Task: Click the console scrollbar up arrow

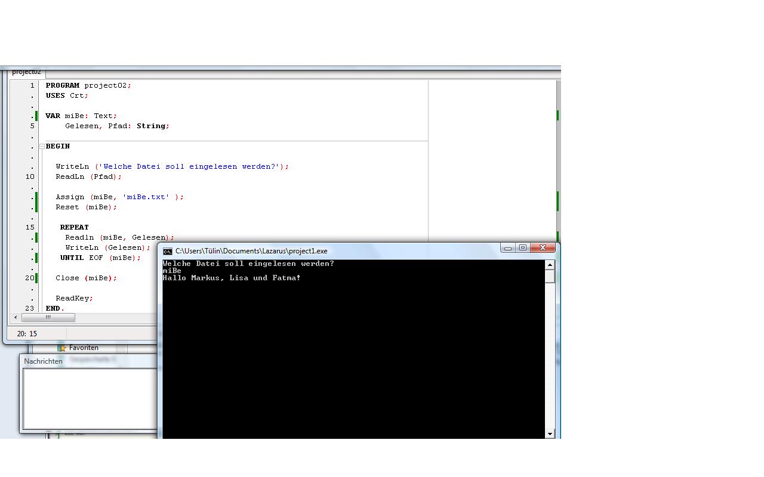Action: [550, 264]
